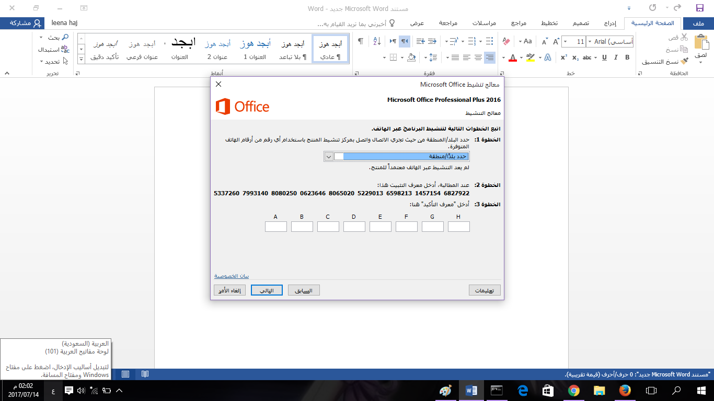Open Text Effects (outlined A) icon
714x401 pixels.
click(x=547, y=57)
